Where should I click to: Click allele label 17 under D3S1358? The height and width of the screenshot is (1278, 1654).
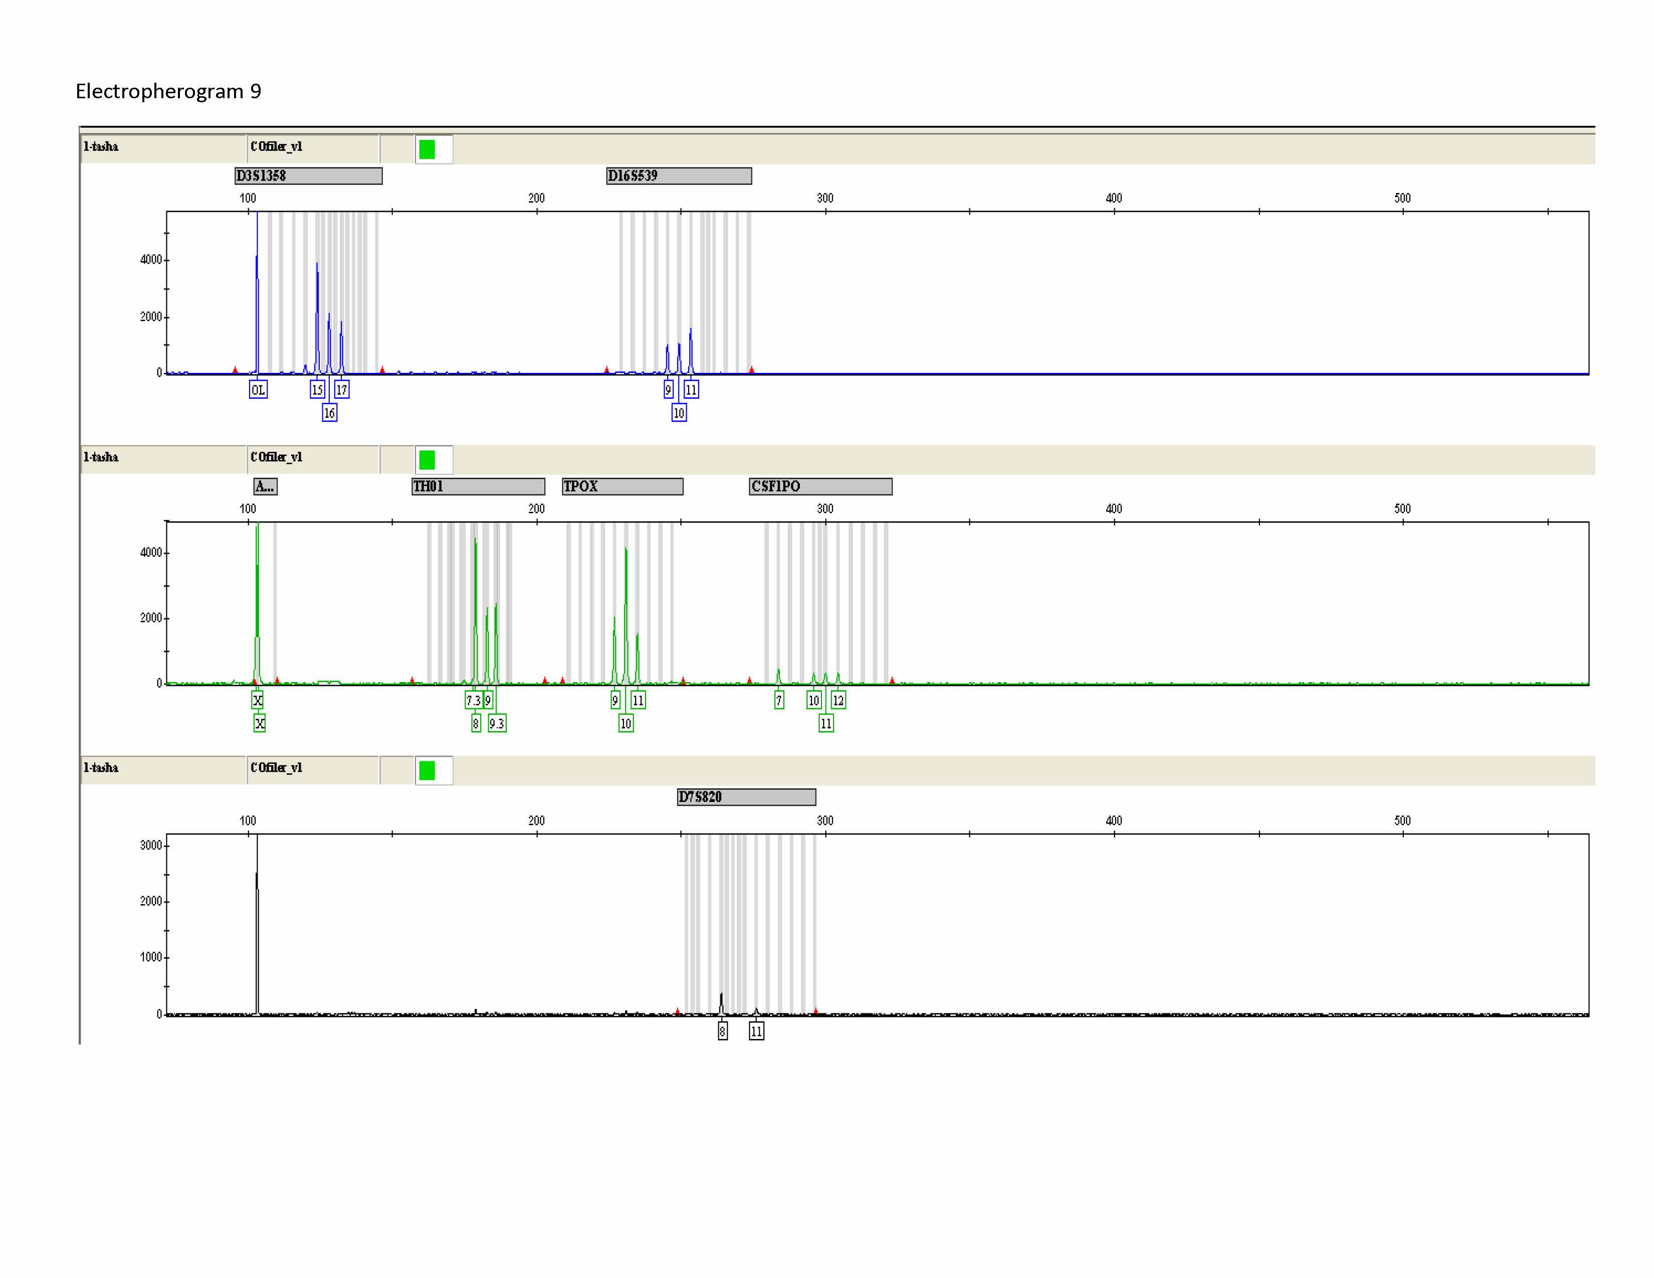click(x=341, y=390)
